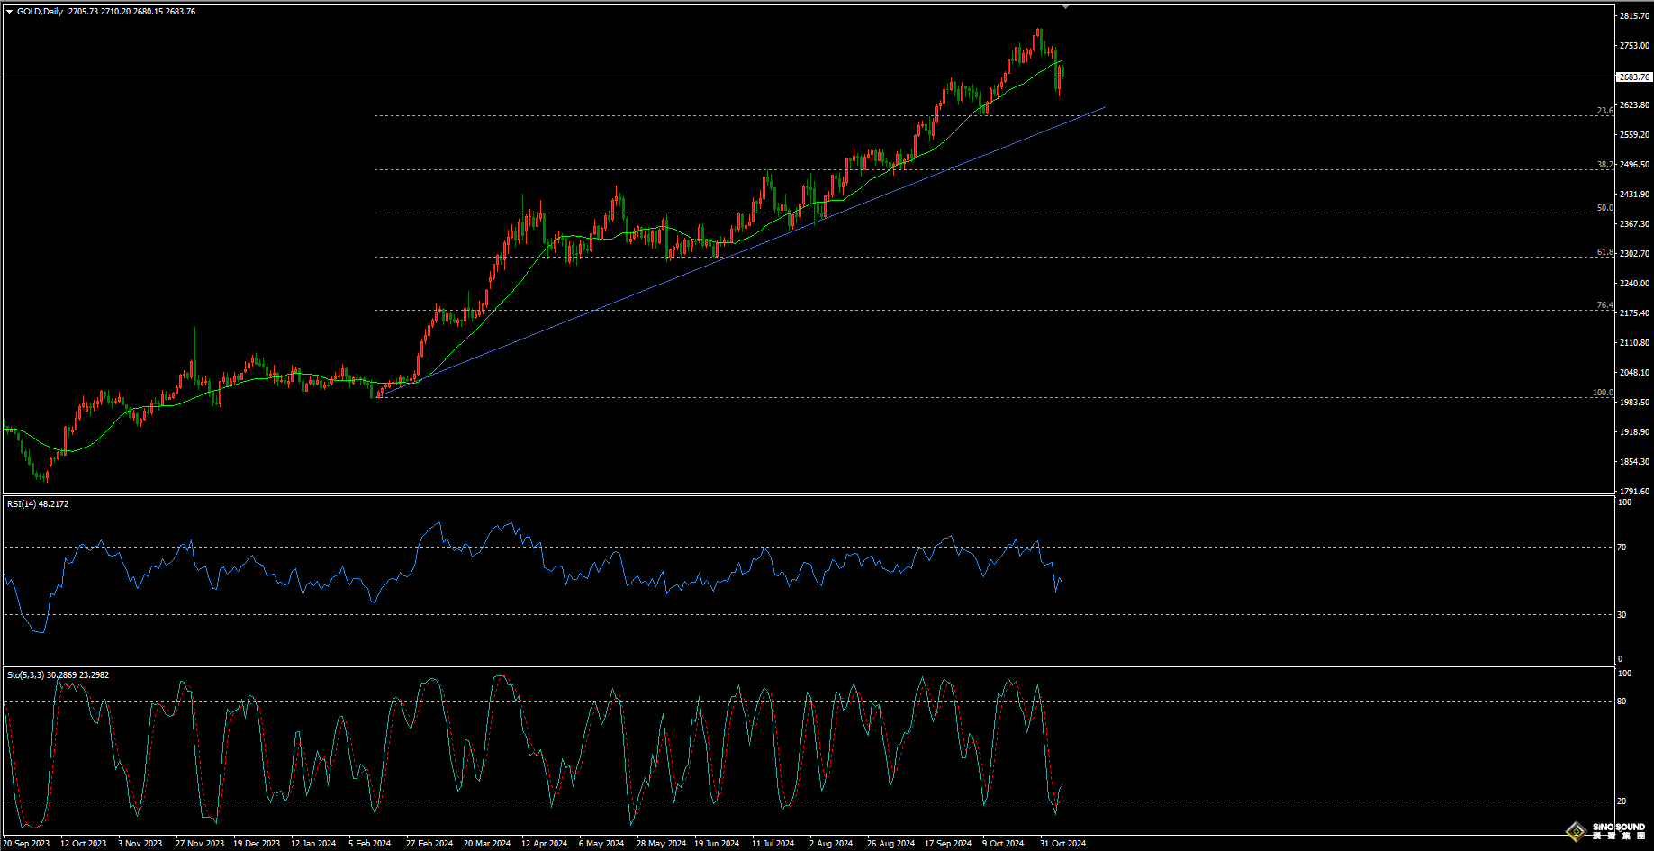Click the 2815.70 price axis label
1654x851 pixels.
pyautogui.click(x=1634, y=16)
